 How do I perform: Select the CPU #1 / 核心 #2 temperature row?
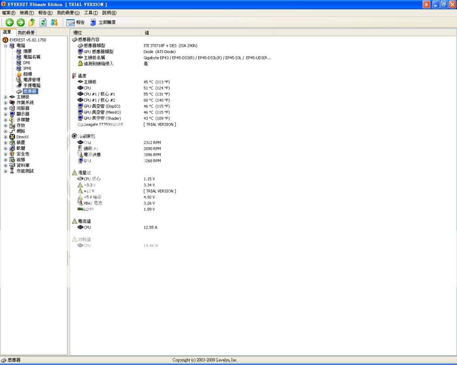pos(99,100)
